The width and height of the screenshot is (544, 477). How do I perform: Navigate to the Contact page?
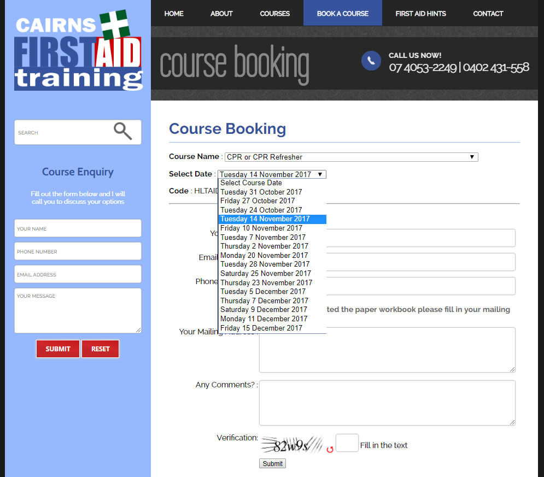click(488, 13)
